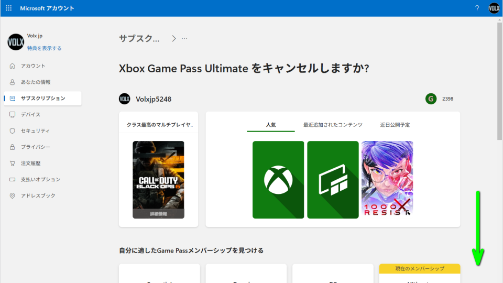This screenshot has width=503, height=283.
Task: Open アカウント from the sidebar
Action: pos(33,66)
